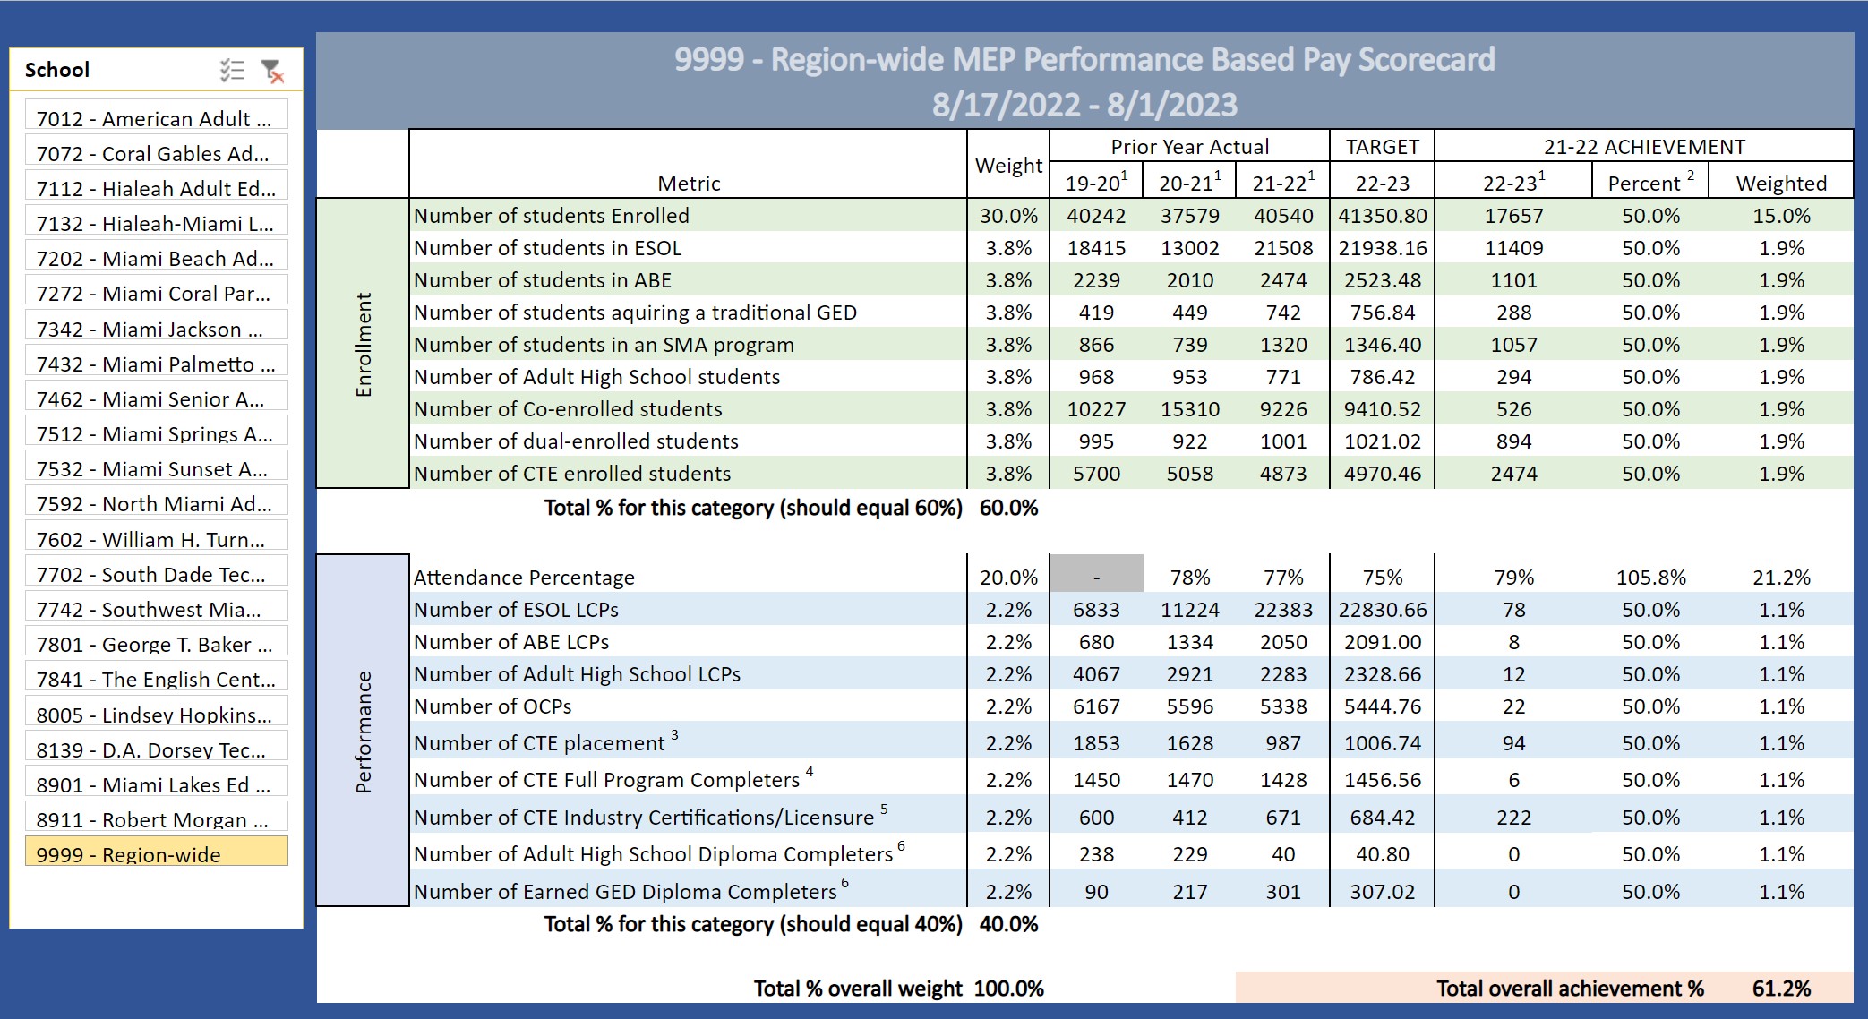Viewport: 1868px width, 1019px height.
Task: Click the 21-22 ACHIEVEMENT header
Action: click(x=1644, y=147)
